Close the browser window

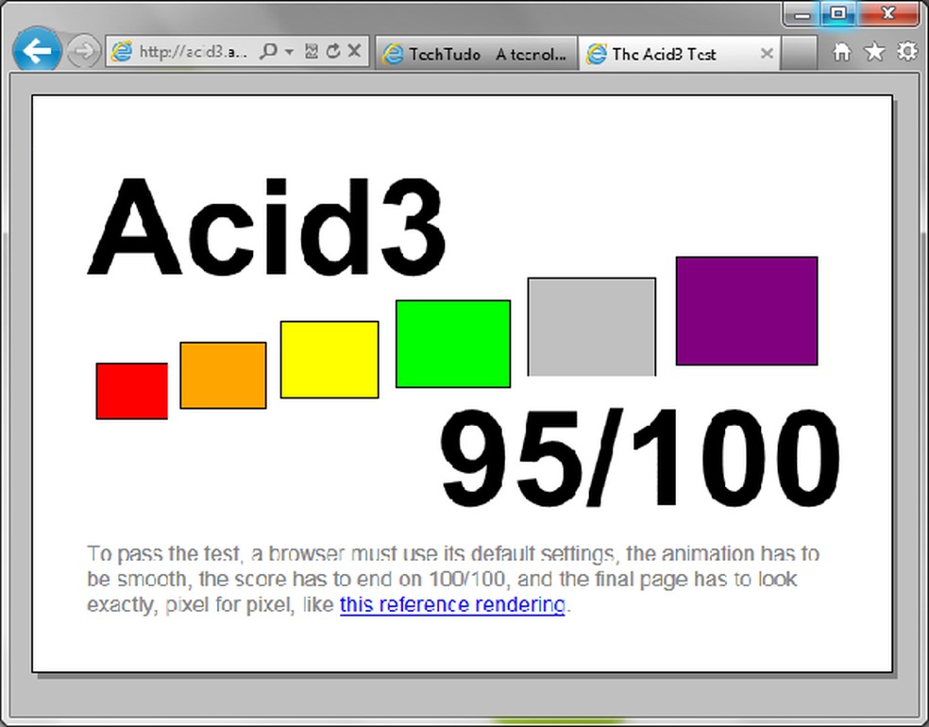click(887, 13)
